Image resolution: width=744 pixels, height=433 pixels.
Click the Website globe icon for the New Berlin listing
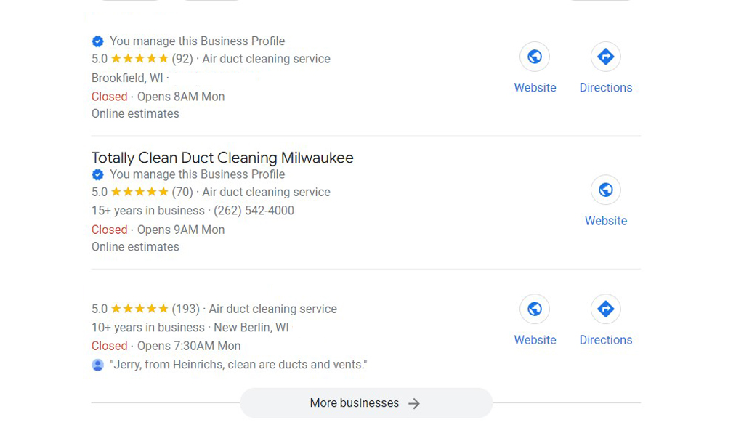point(535,308)
